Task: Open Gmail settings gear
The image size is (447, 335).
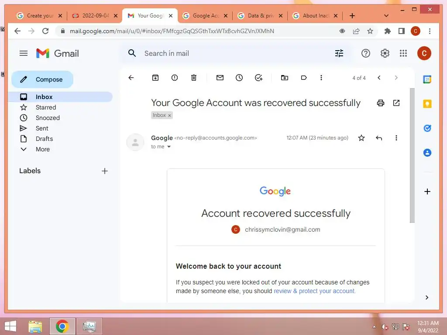Action: point(385,53)
